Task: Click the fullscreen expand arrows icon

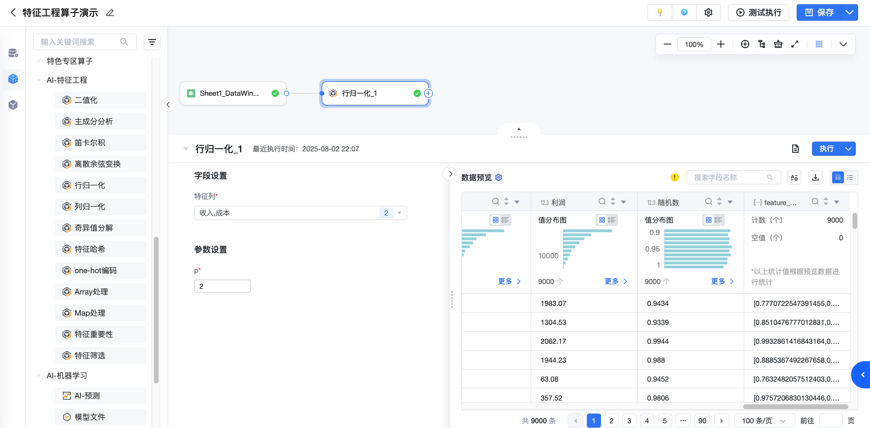Action: [795, 44]
